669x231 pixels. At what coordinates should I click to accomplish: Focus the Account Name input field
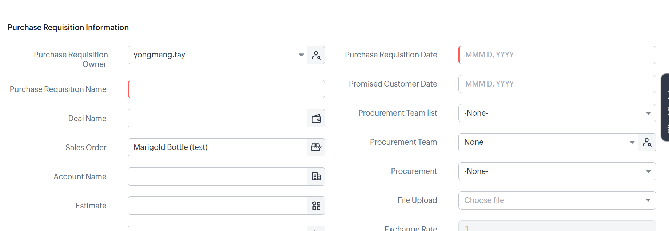pos(218,176)
